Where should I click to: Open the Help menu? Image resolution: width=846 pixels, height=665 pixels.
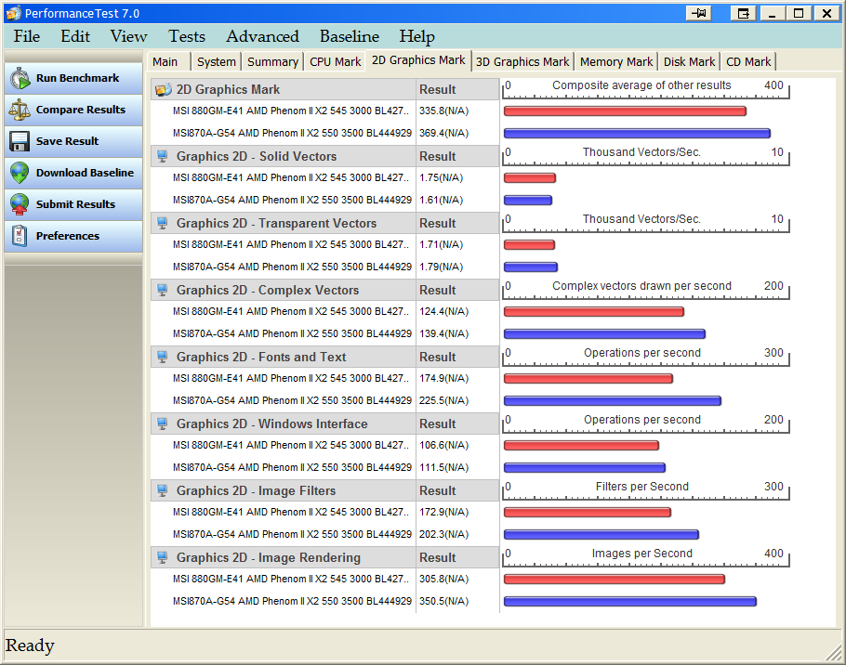[x=416, y=36]
